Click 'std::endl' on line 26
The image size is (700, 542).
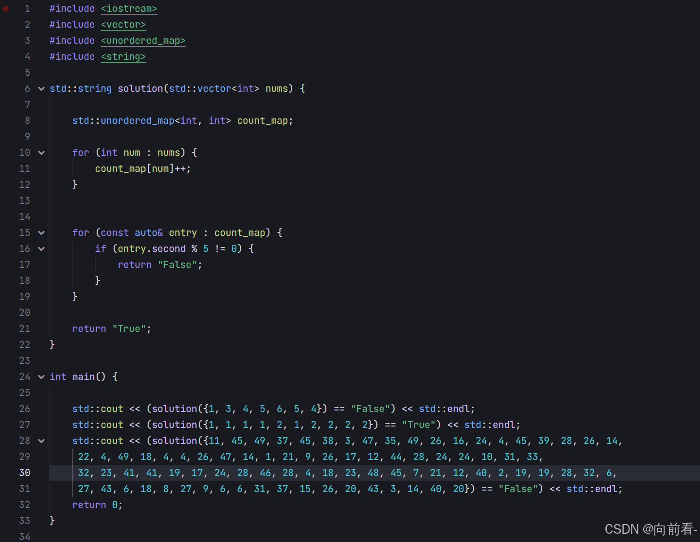(x=444, y=409)
